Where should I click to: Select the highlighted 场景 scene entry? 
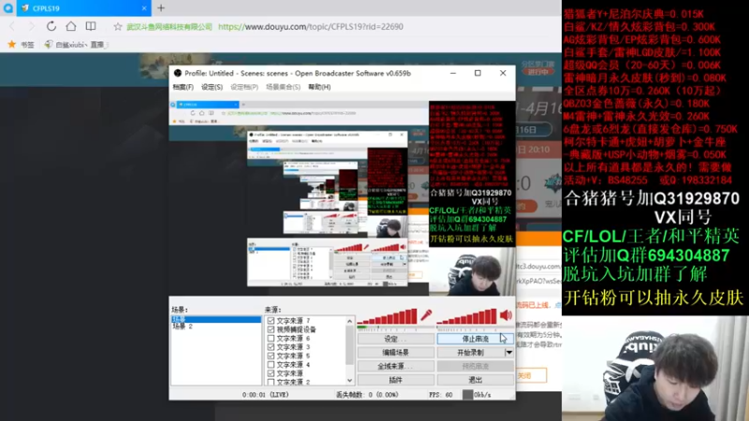(216, 319)
